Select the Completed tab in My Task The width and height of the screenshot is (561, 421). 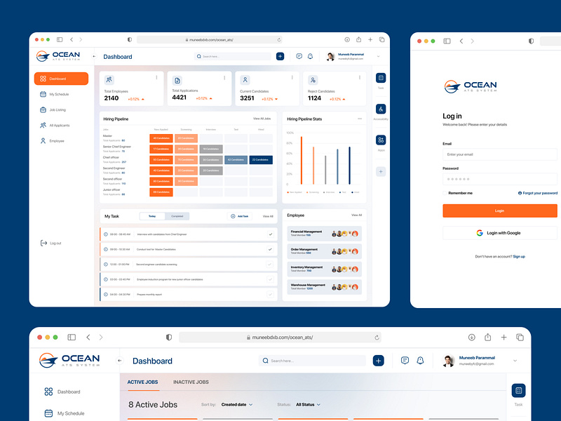(177, 216)
